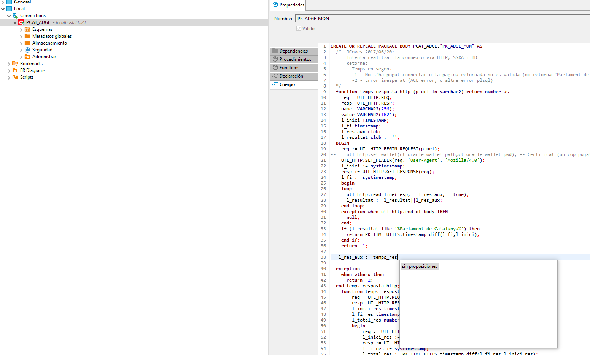Click the Administrar administration icon

[27, 56]
